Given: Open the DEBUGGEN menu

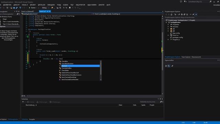Looking at the screenshot, I should tap(51, 5).
